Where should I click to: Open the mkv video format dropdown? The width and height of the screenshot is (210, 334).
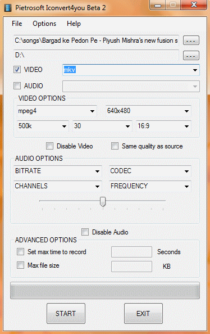[x=131, y=70]
